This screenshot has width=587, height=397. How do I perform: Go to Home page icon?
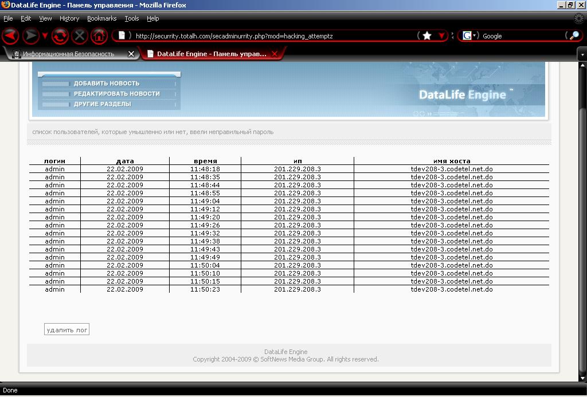coord(99,36)
